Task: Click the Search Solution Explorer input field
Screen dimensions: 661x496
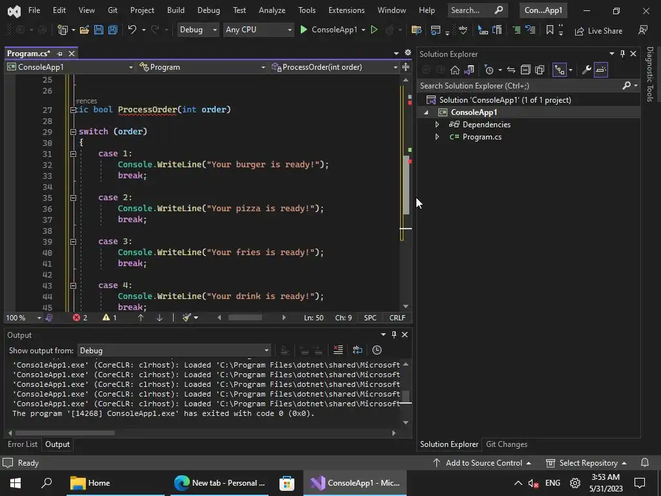Action: 520,86
